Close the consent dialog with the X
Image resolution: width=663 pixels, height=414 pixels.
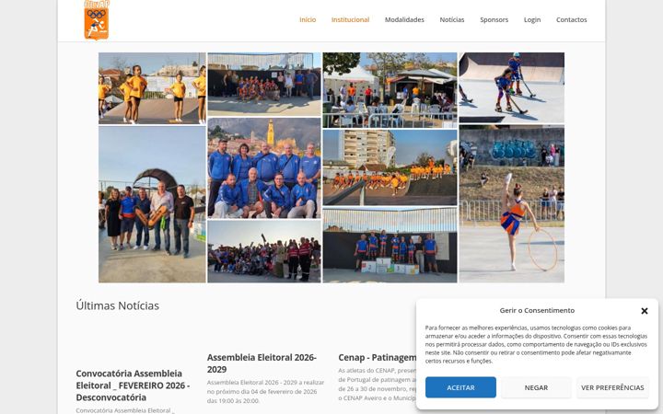point(644,311)
